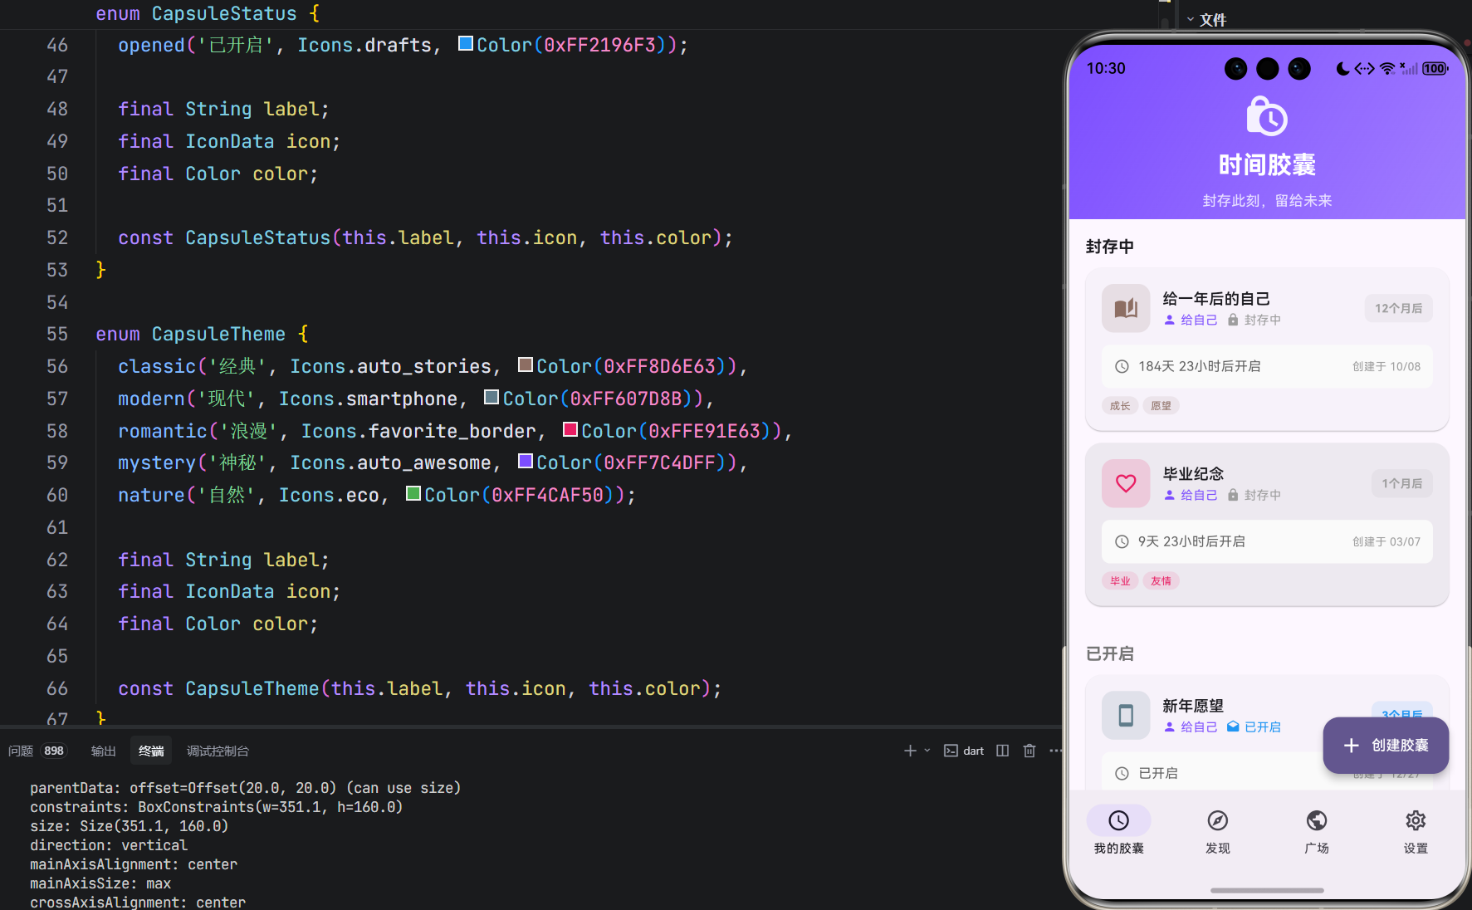Click color swatch for 0xFF8D6E63 brown

(x=526, y=364)
